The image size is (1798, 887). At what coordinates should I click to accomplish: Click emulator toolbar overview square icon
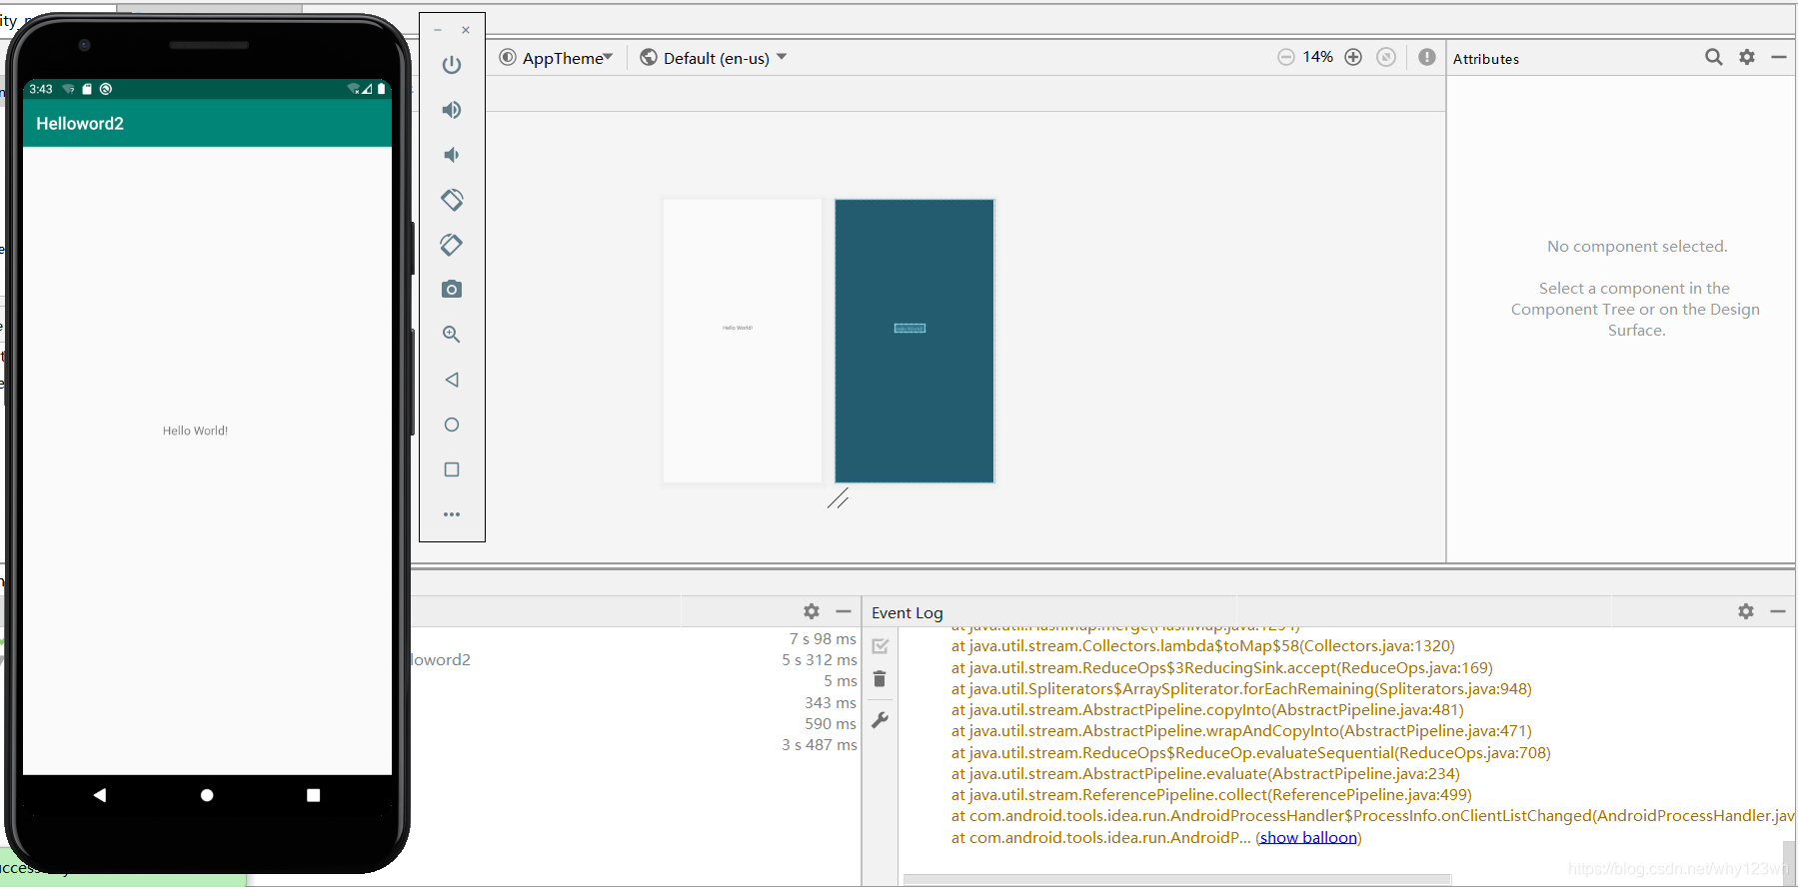pos(452,469)
